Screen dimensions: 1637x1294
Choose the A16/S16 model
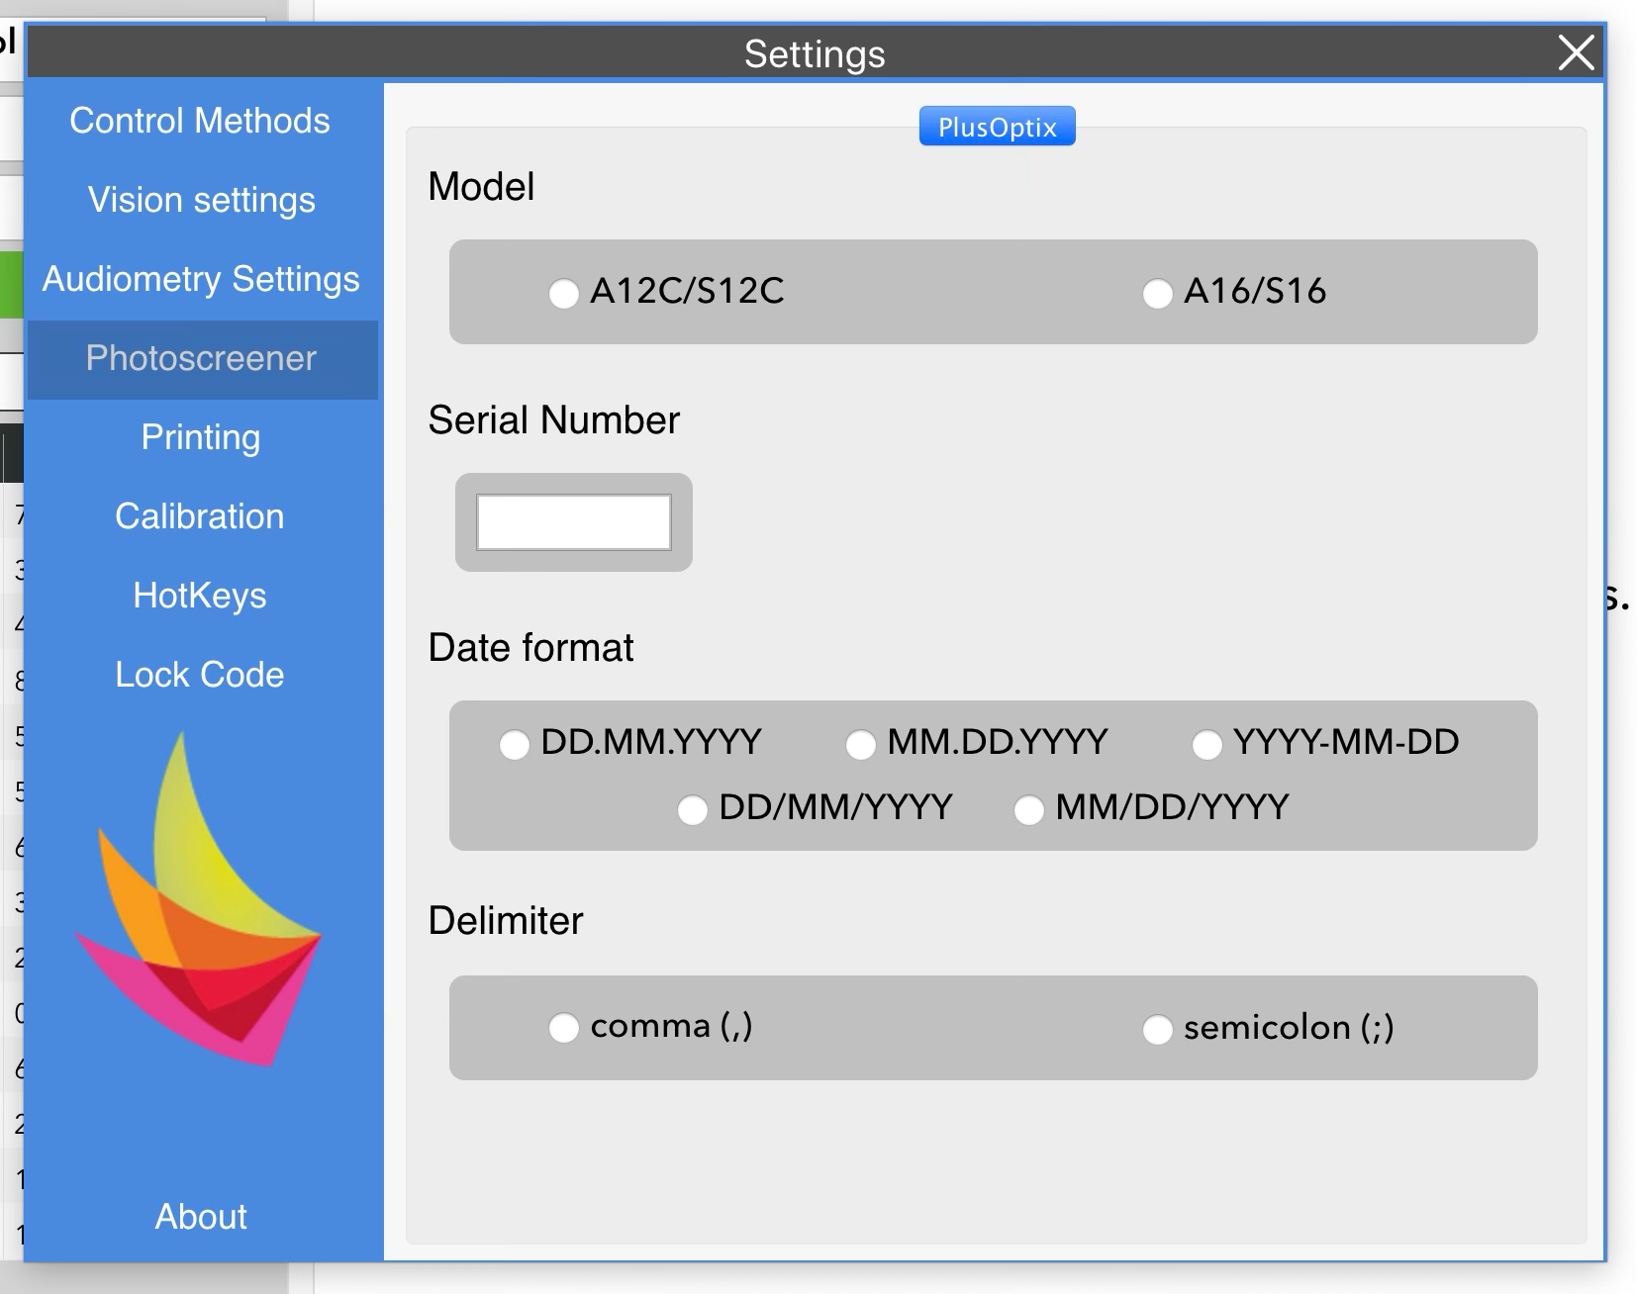pyautogui.click(x=1157, y=294)
